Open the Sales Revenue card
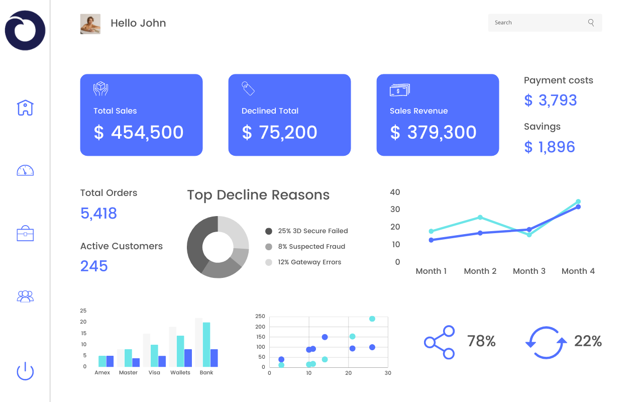Viewport: 643px width, 402px height. (x=438, y=115)
